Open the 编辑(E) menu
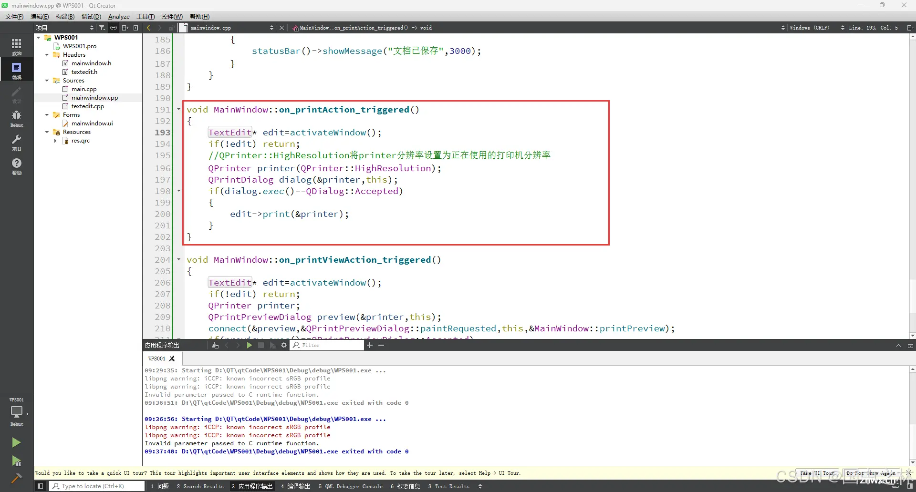This screenshot has width=916, height=492. coord(40,17)
